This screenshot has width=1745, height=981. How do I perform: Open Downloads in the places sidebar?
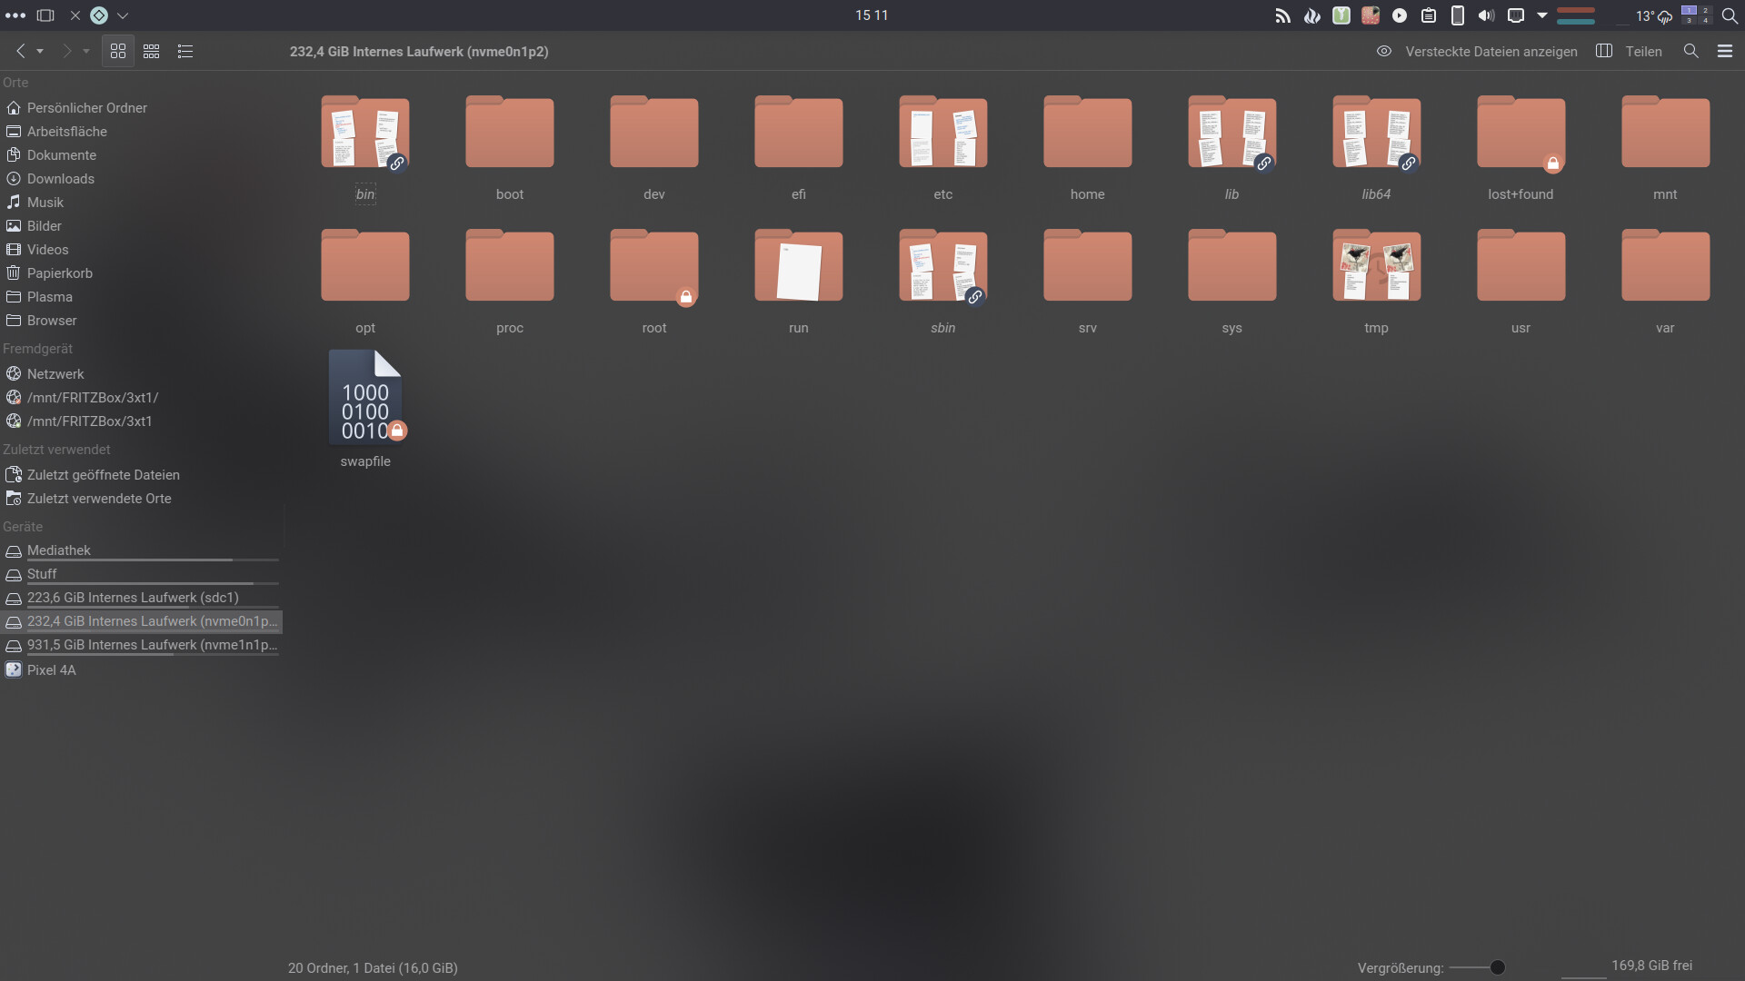coord(60,179)
